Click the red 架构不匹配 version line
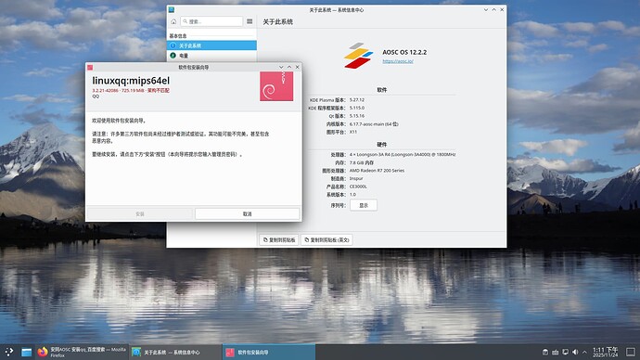 tap(131, 90)
